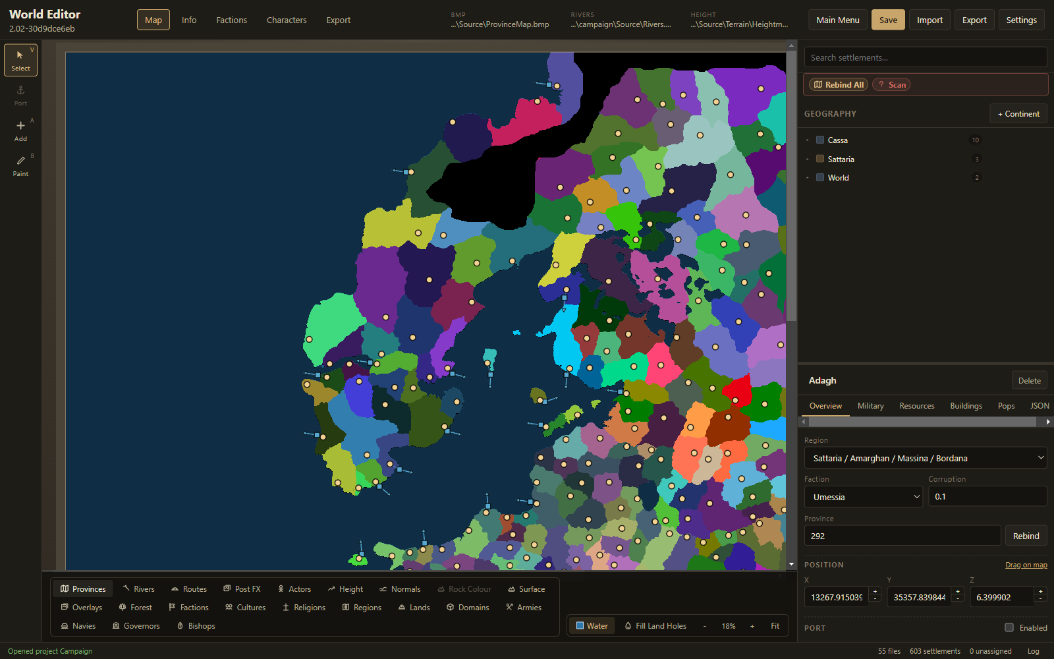1054x659 pixels.
Task: Tick the Cassa continent checkbox
Action: click(x=820, y=140)
